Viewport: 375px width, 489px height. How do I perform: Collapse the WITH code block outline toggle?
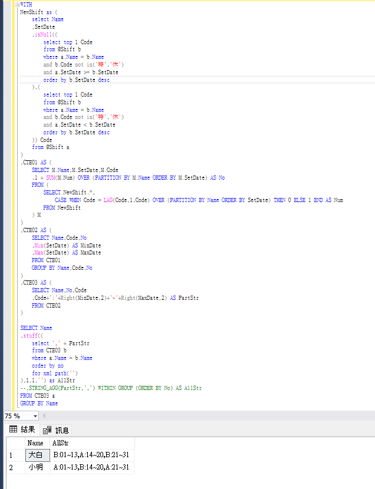point(18,4)
